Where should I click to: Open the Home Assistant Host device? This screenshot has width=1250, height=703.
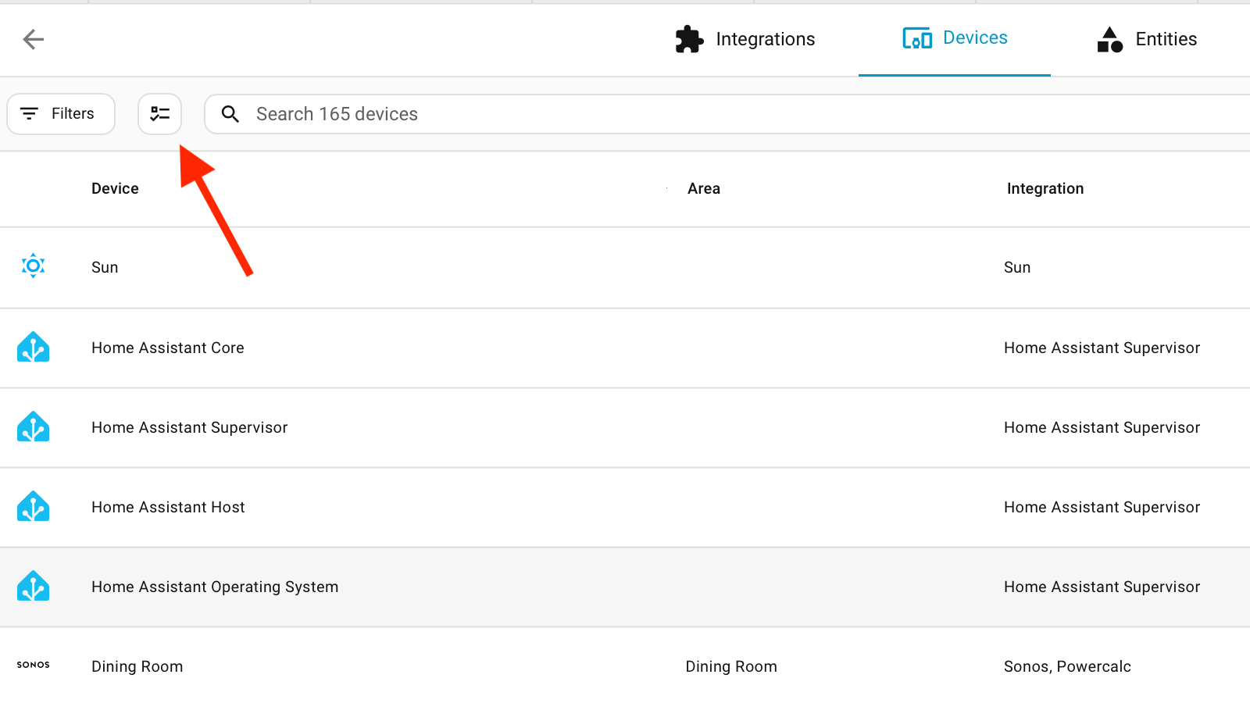(x=168, y=507)
